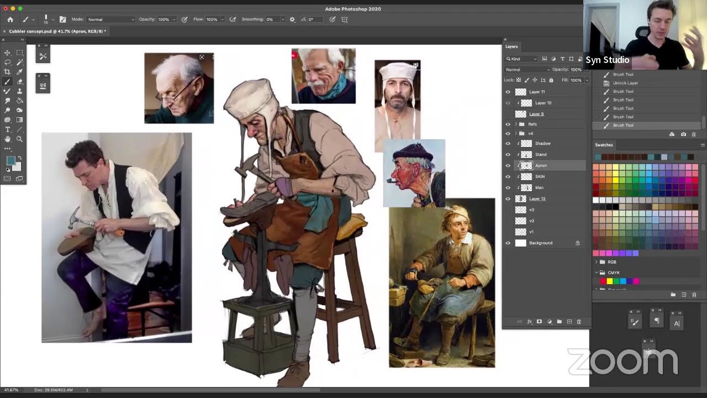Screen dimensions: 707x398
Task: Select the Type tool
Action: tap(7, 129)
